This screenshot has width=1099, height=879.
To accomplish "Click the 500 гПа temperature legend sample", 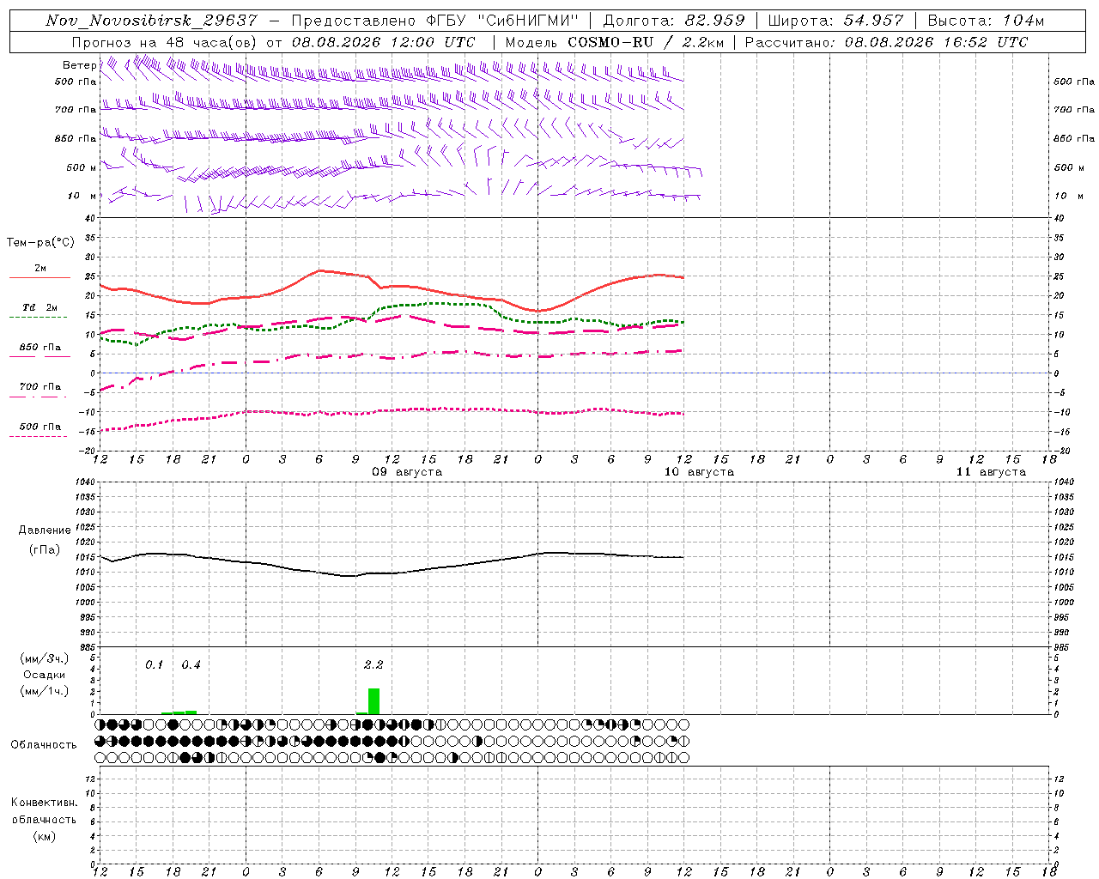I will click(x=38, y=436).
